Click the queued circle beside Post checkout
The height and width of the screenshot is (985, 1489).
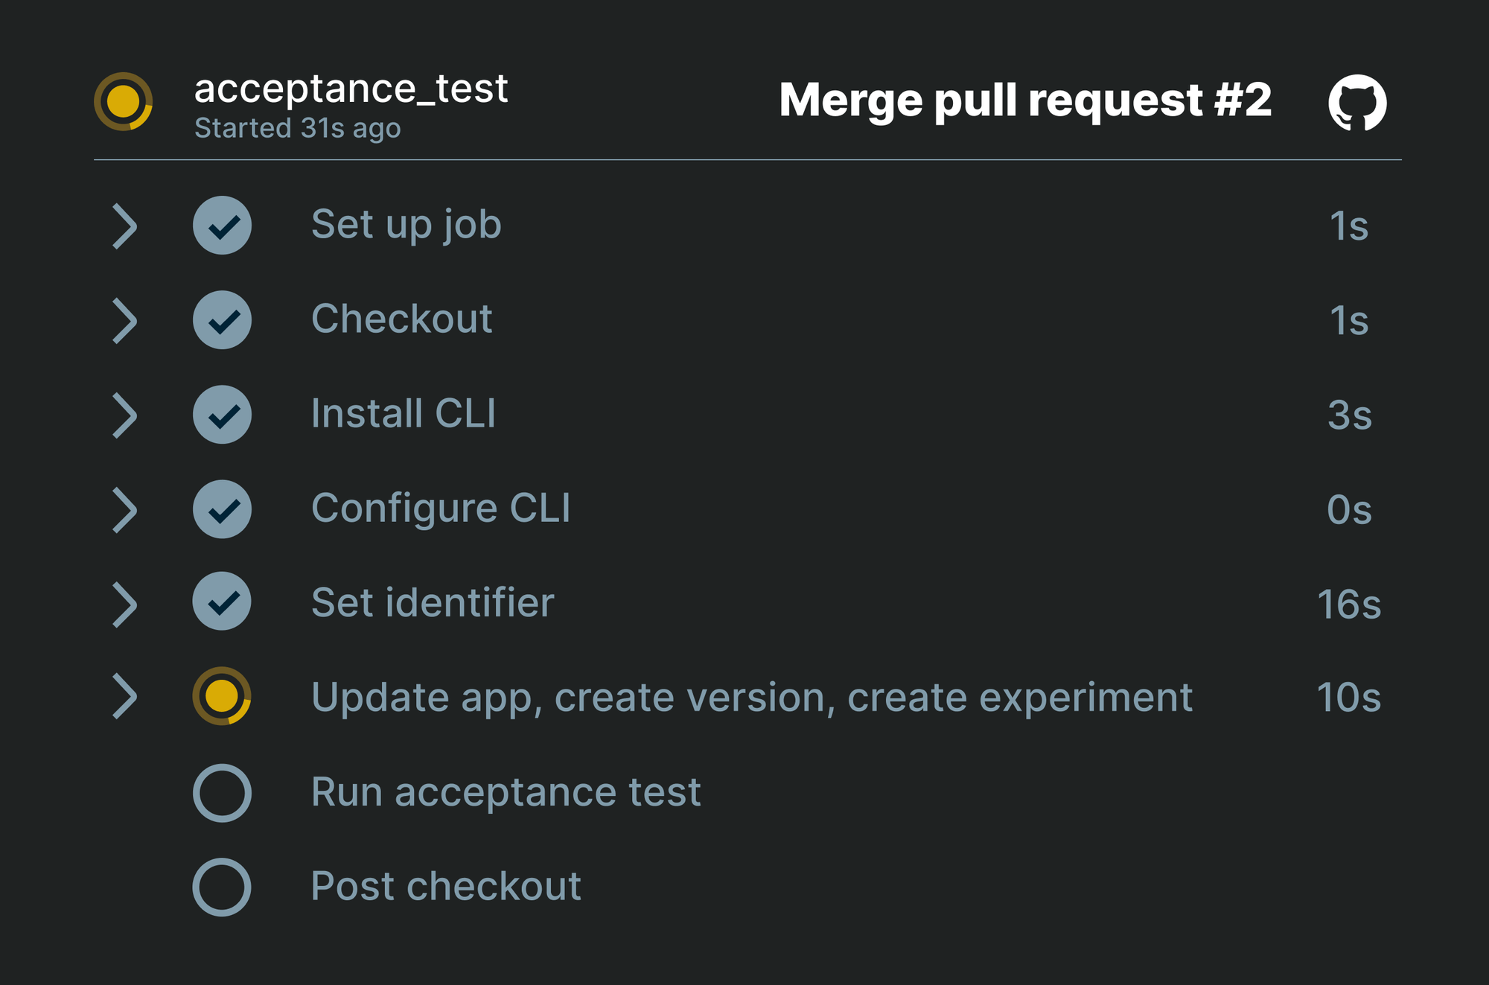coord(222,885)
